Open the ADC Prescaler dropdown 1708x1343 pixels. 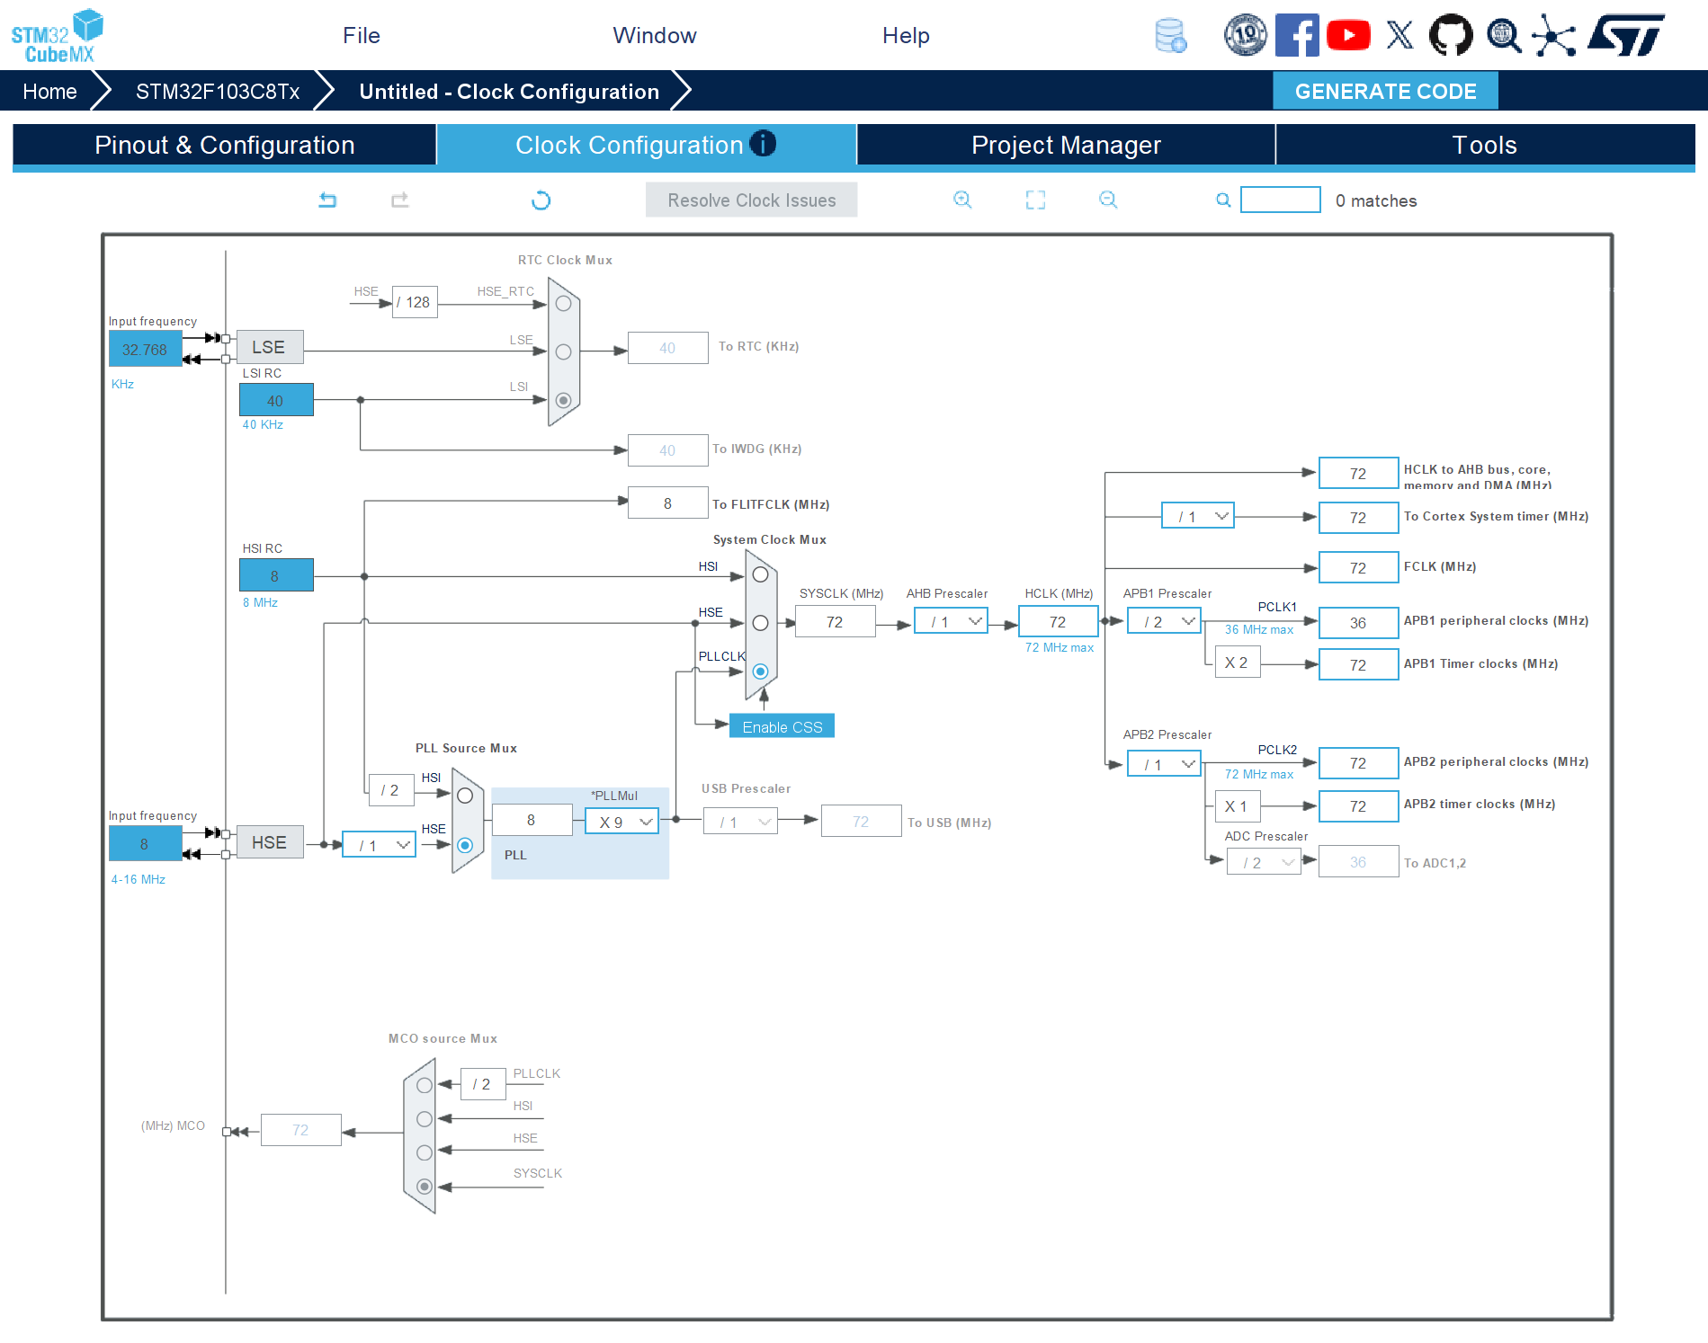(1264, 862)
